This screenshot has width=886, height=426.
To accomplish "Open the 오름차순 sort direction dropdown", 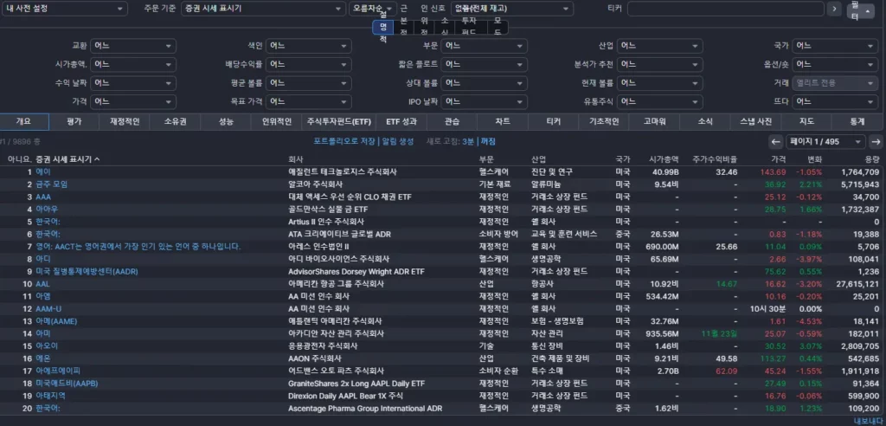I will [x=371, y=9].
